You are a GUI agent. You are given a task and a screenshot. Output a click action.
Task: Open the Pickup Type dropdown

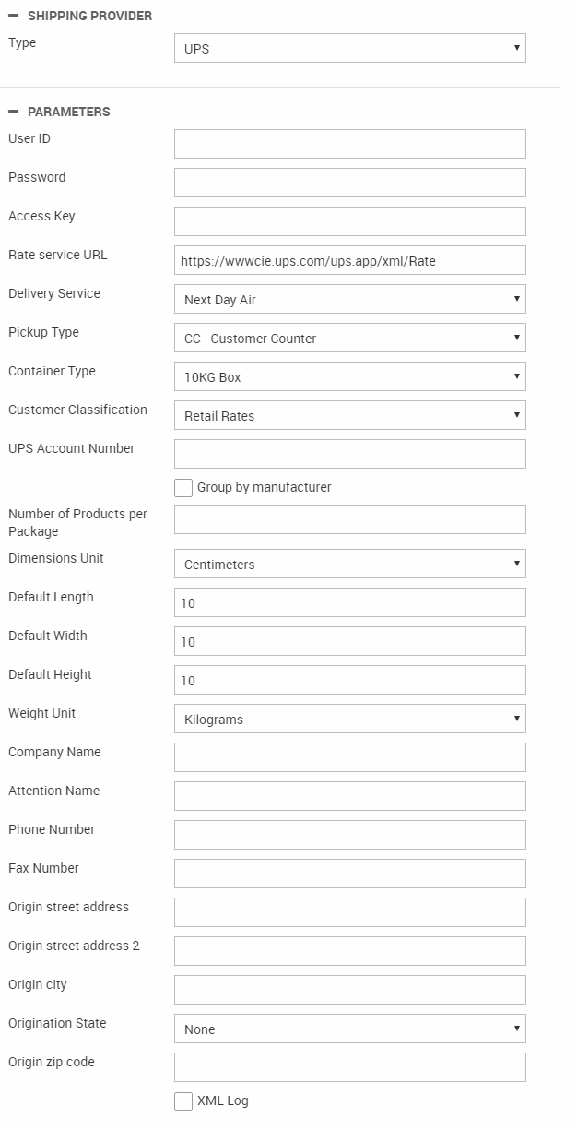click(x=349, y=339)
